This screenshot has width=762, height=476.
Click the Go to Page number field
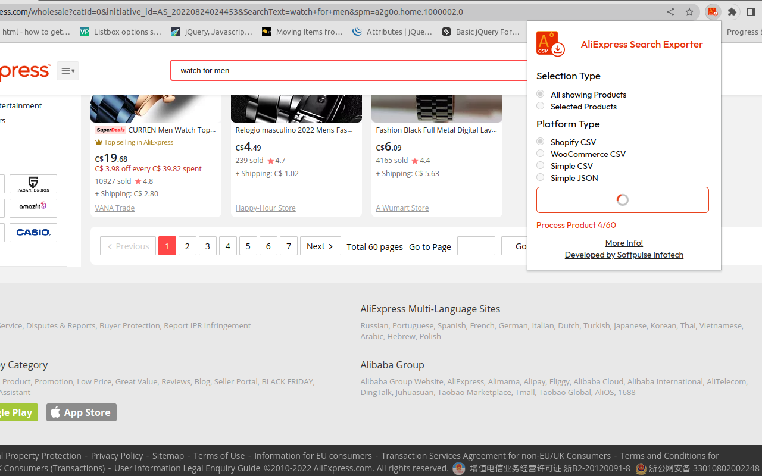click(476, 246)
